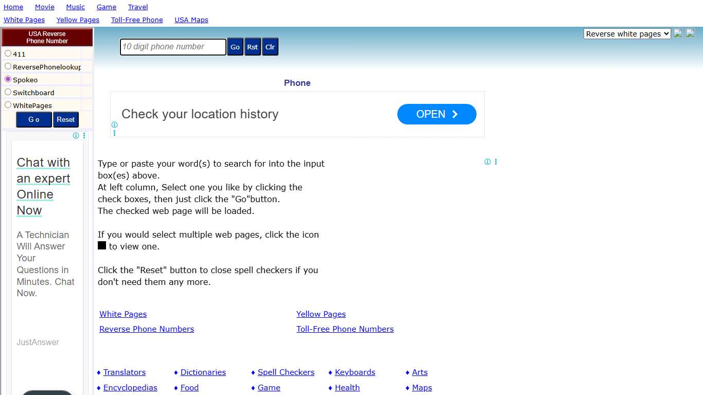703x395 pixels.
Task: Click first image icon beside Reverse white pages dropdown
Action: pyautogui.click(x=678, y=33)
